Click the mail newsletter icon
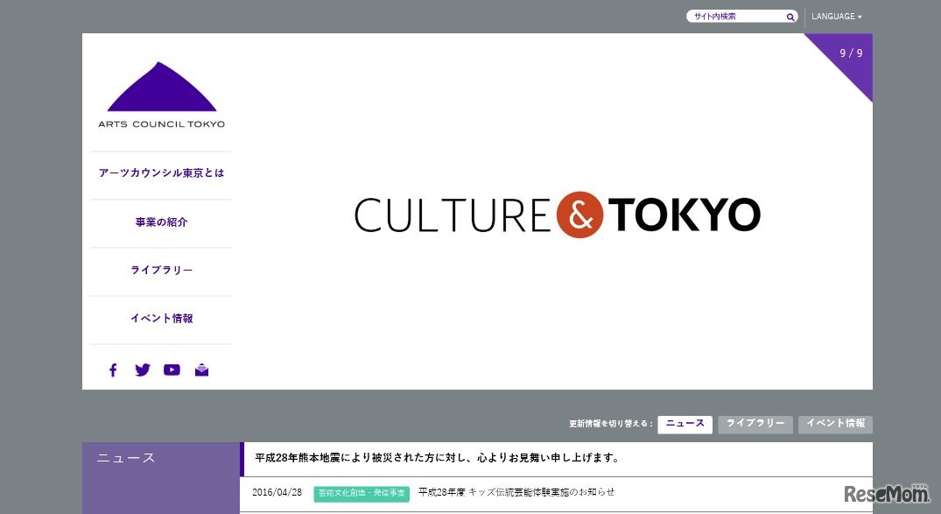 [201, 370]
